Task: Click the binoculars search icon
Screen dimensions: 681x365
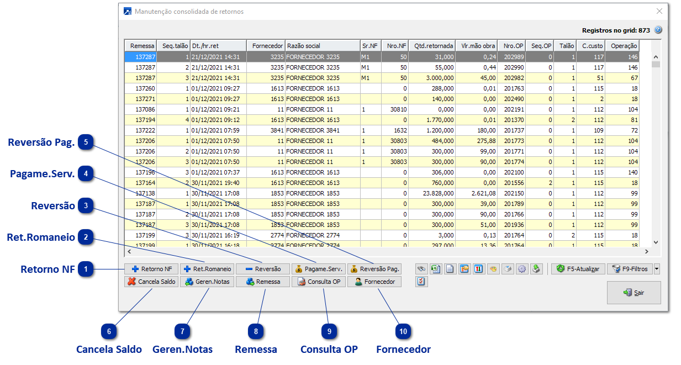Action: [x=421, y=269]
